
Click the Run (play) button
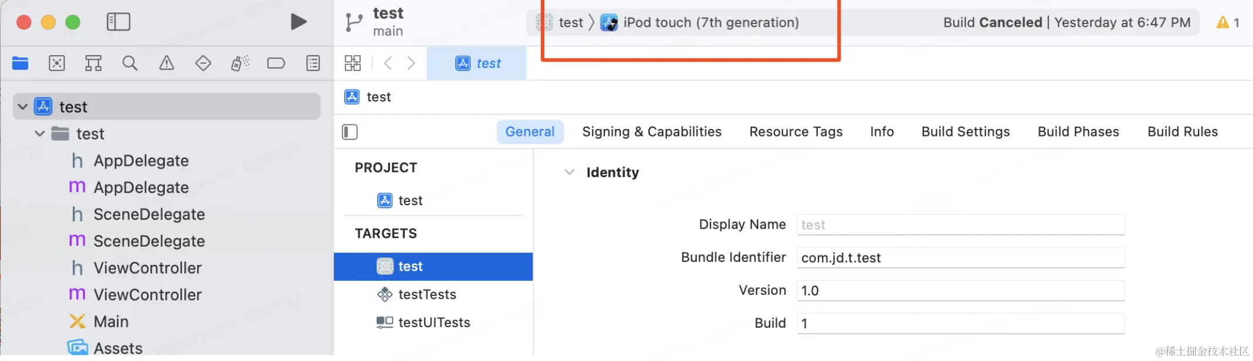coord(299,22)
